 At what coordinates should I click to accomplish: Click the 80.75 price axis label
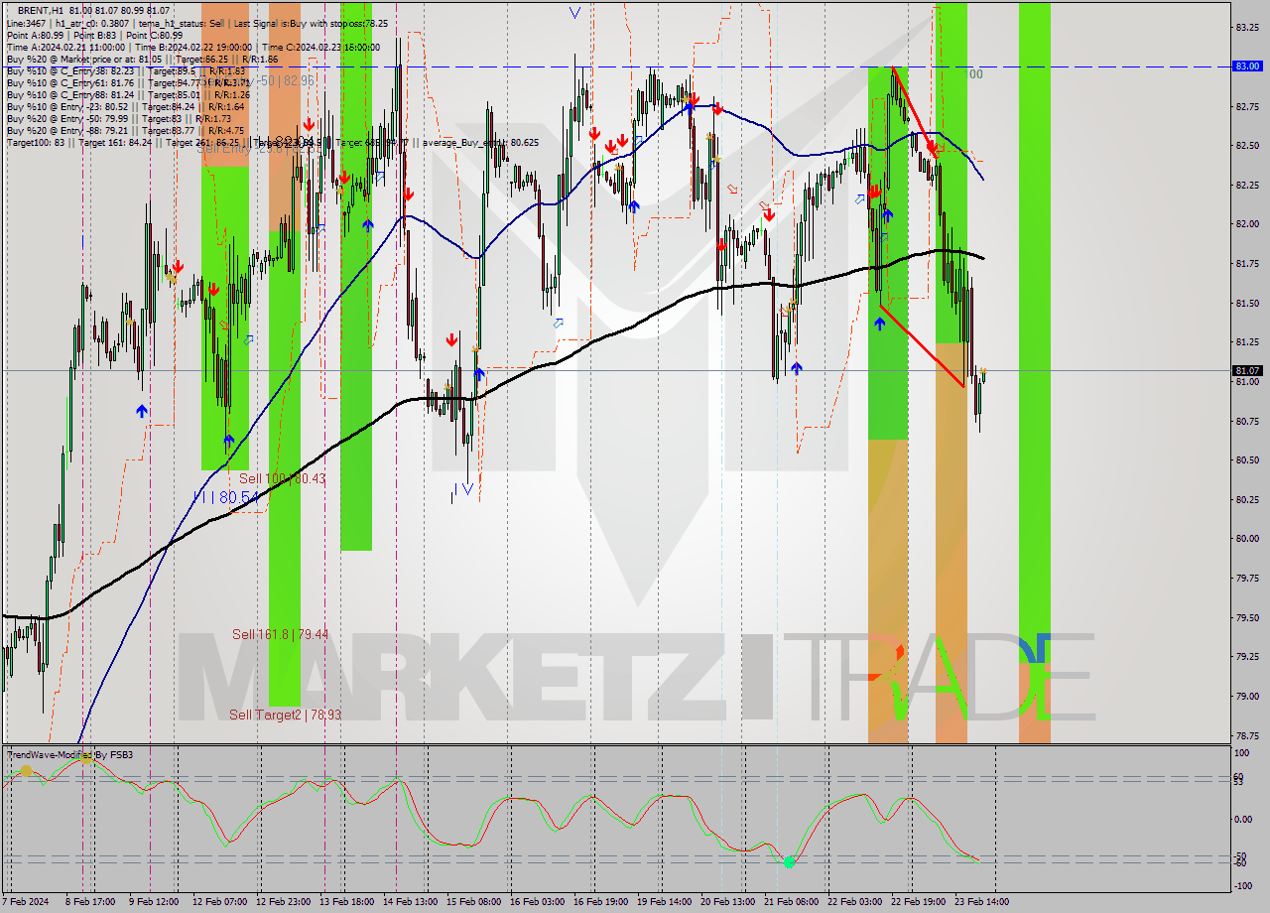(1247, 421)
